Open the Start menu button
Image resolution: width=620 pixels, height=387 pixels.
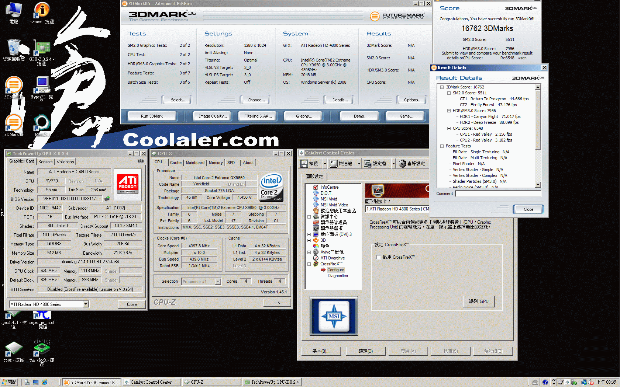coord(10,382)
